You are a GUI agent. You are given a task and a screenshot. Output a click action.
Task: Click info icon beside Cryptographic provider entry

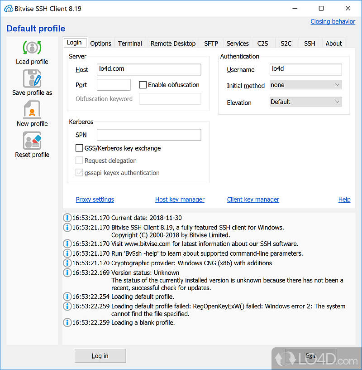click(67, 263)
